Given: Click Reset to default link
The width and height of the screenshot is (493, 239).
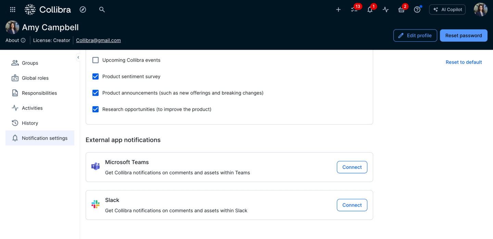Looking at the screenshot, I should [464, 62].
